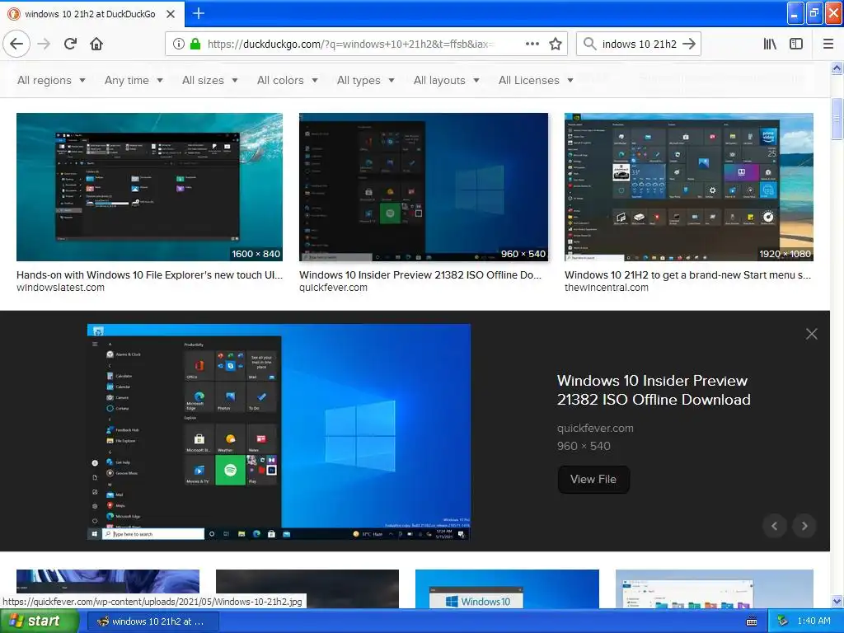Toggle the sidebar view icon
Viewport: 844px width, 633px height.
click(796, 44)
